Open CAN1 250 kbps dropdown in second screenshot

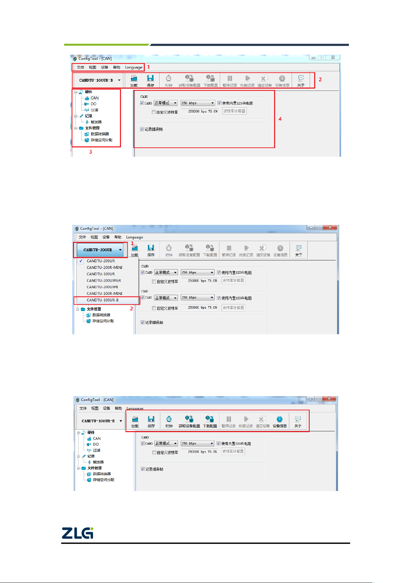coord(197,298)
